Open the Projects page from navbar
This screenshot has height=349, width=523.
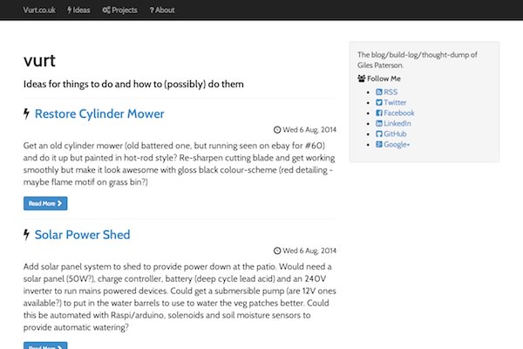pyautogui.click(x=119, y=10)
